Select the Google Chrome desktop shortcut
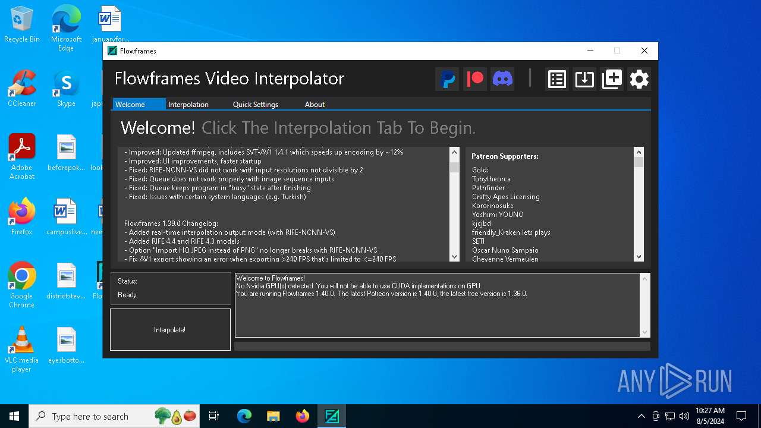 [22, 285]
